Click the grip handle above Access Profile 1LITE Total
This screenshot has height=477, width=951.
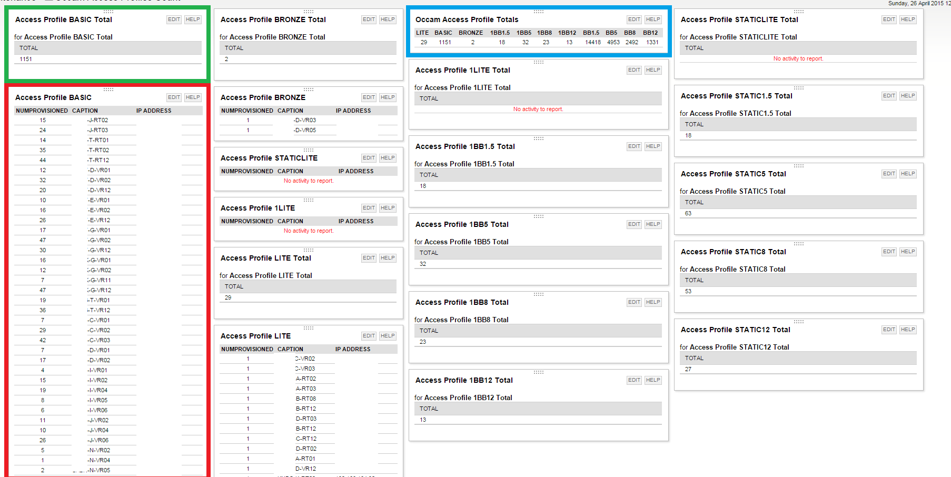pos(539,62)
